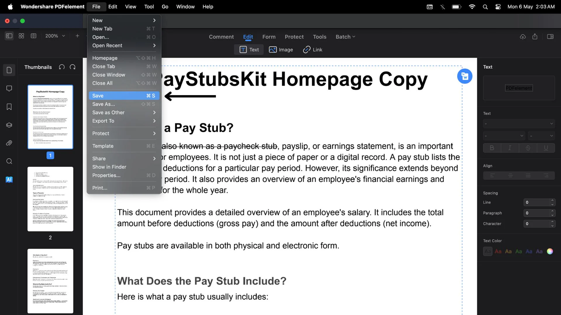Toggle the right properties panel icon
Screen dimensions: 561x315
pyautogui.click(x=550, y=37)
